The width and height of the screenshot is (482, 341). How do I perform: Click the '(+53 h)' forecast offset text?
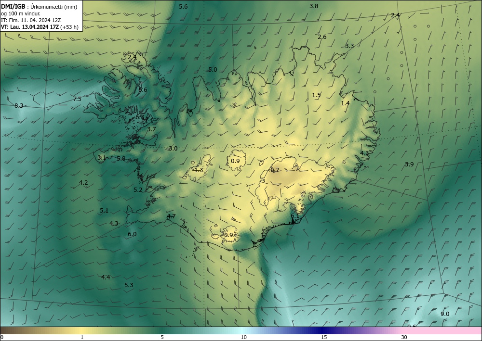pyautogui.click(x=69, y=27)
